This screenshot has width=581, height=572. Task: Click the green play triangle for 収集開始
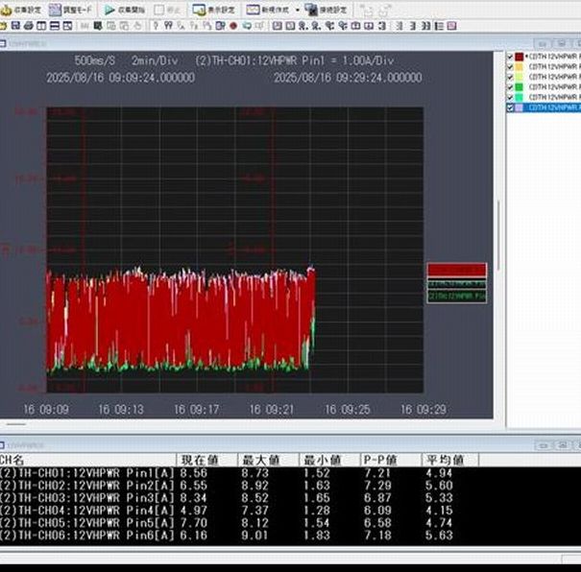pyautogui.click(x=109, y=10)
